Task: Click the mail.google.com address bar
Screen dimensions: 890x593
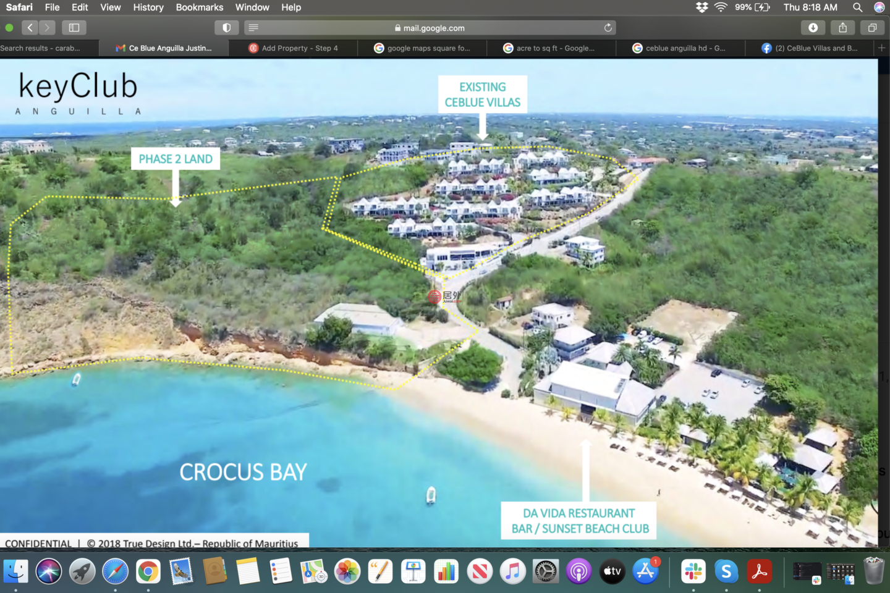Action: (x=433, y=28)
